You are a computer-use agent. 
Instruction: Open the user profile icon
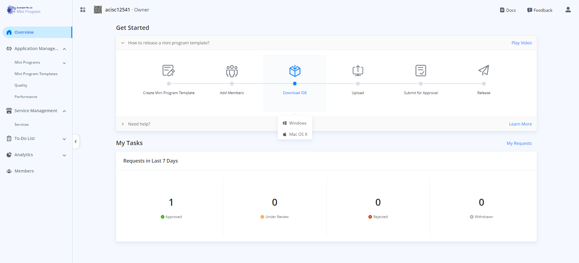568,10
